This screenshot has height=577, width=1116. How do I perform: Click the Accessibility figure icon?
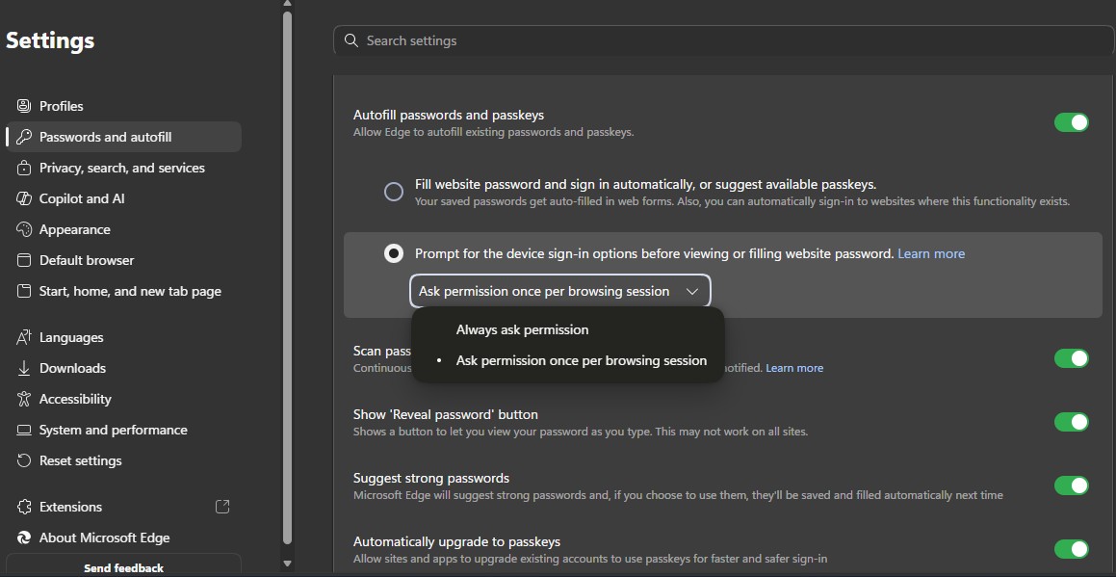pos(24,399)
